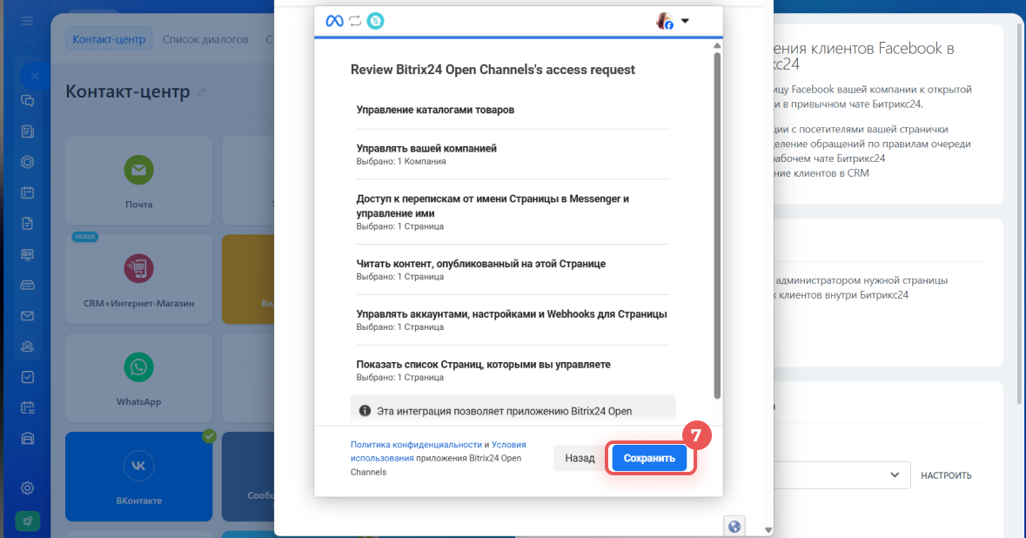Open the settings gear in left sidebar
The height and width of the screenshot is (538, 1026).
28,488
